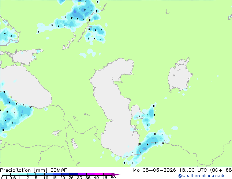Click the legend scale label "0.1"
The image size is (232, 179).
click(x=4, y=178)
